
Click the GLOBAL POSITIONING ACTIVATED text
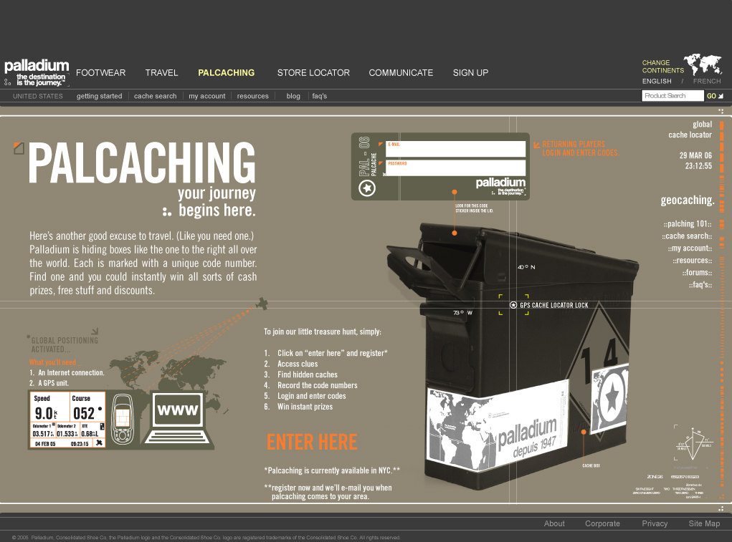click(x=65, y=345)
